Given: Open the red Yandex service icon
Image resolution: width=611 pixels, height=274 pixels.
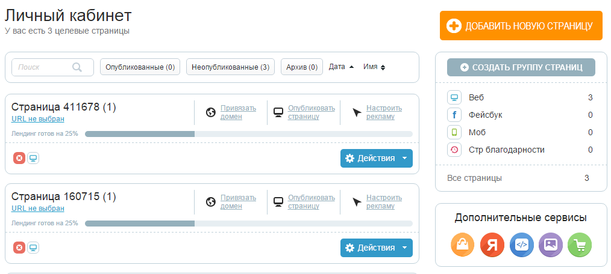Looking at the screenshot, I should [x=492, y=245].
